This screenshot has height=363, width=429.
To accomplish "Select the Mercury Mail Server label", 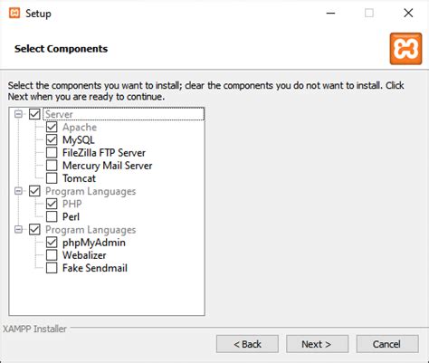I will click(x=107, y=166).
